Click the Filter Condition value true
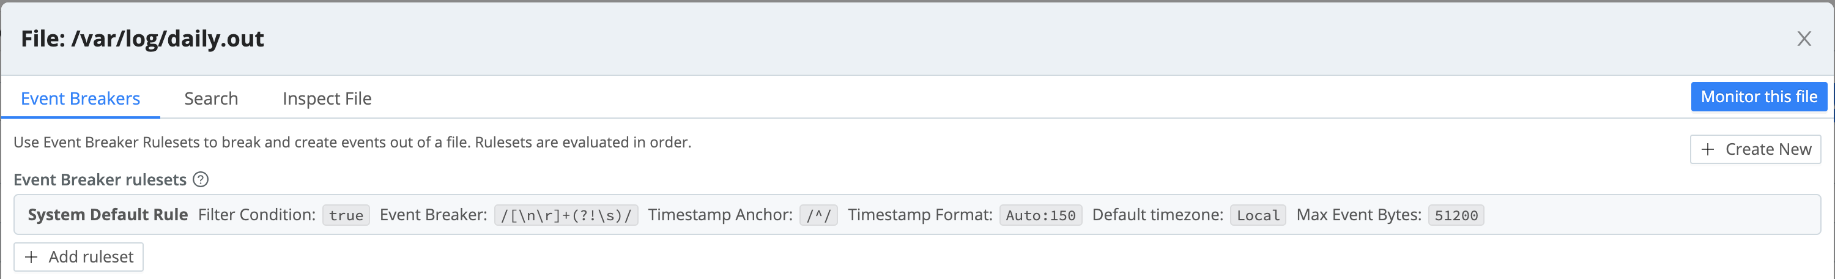Viewport: 1835px width, 279px height. pos(346,215)
